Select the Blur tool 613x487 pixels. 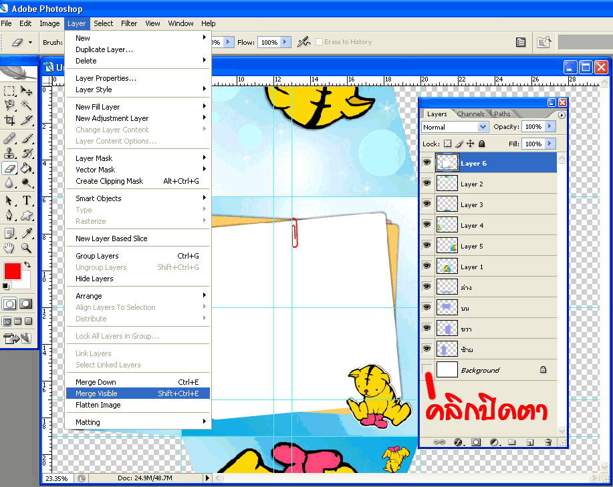click(x=9, y=183)
